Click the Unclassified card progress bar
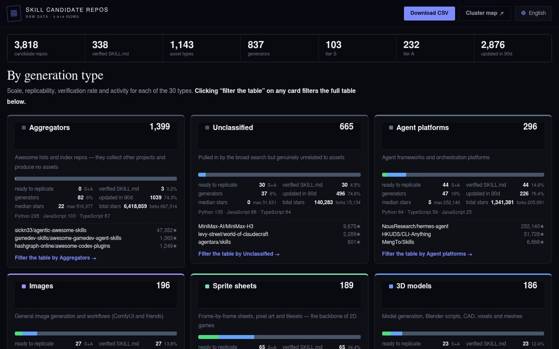Image resolution: width=559 pixels, height=349 pixels. [279, 174]
